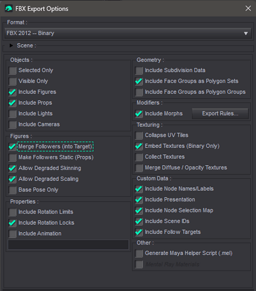Image resolution: width=256 pixels, height=291 pixels.
Task: Uncheck Include Morphs
Action: [x=139, y=113]
